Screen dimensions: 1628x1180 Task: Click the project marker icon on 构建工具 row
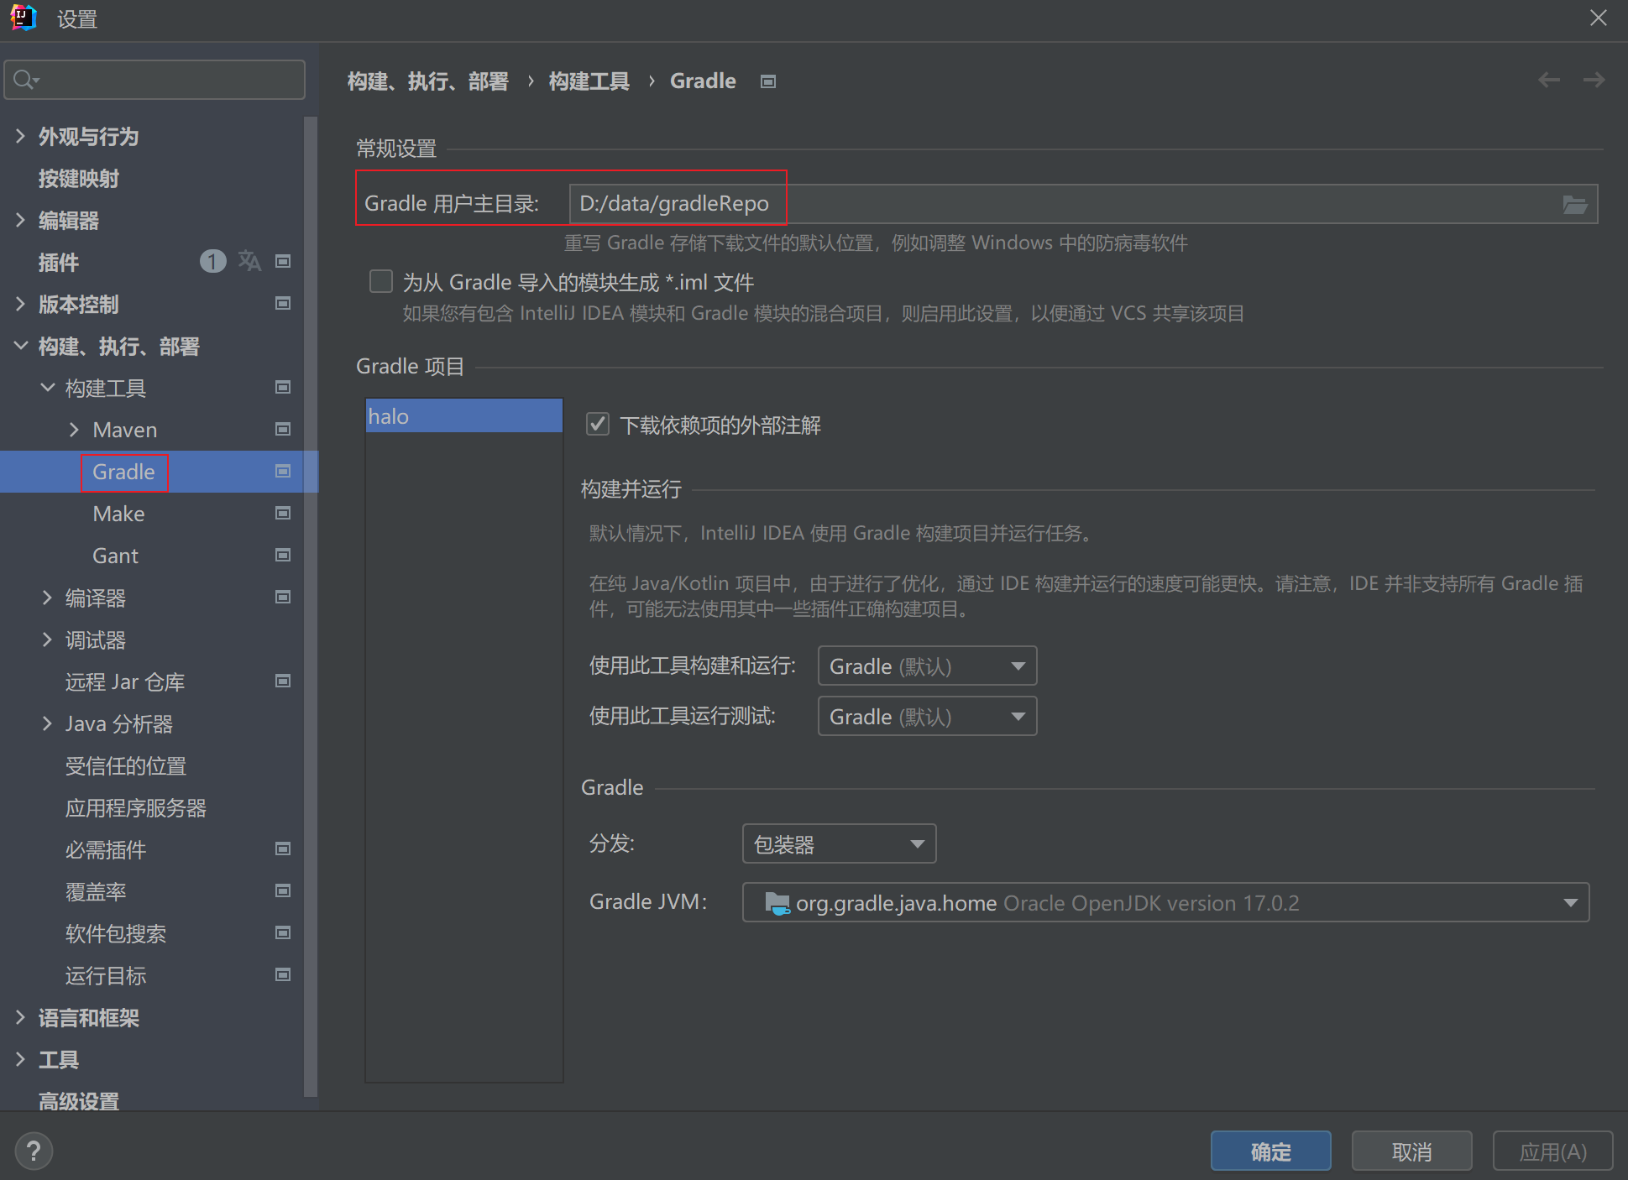[283, 387]
